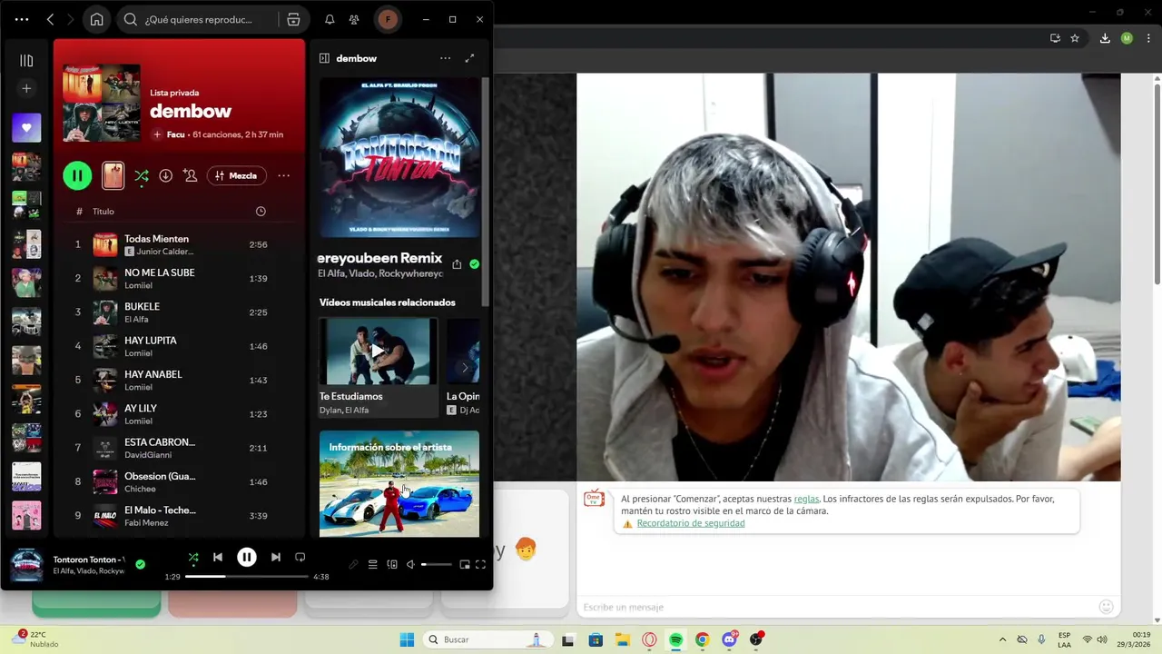1162x654 pixels.
Task: Open Spotify notifications bell
Action: pyautogui.click(x=330, y=19)
